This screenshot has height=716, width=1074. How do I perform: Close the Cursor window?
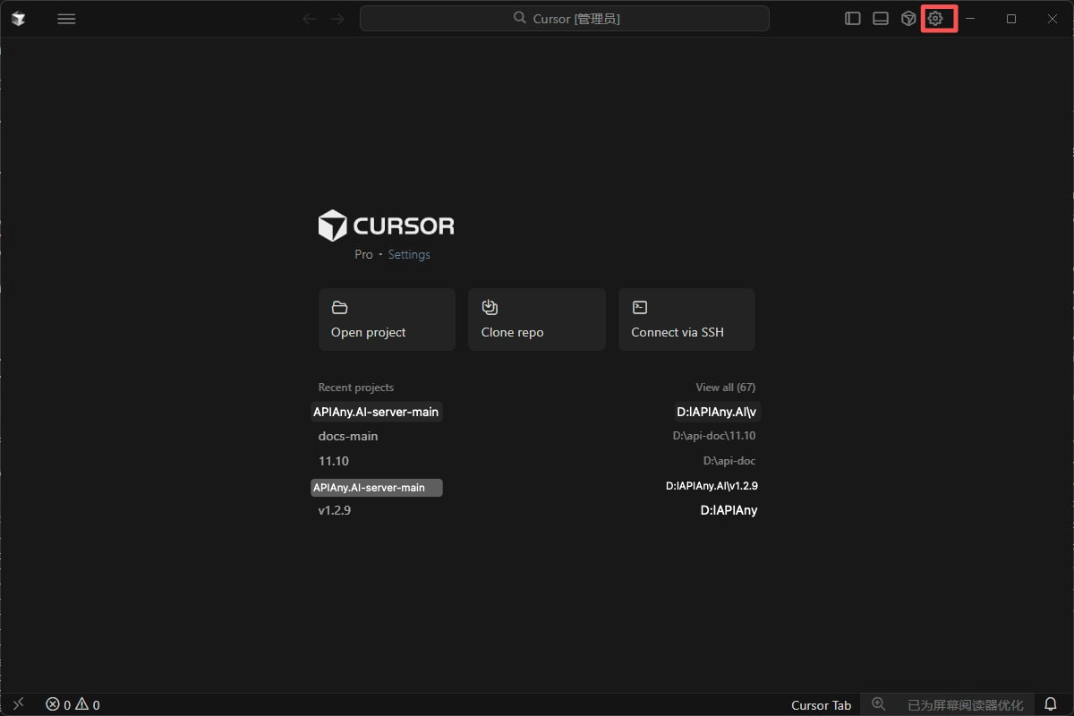tap(1053, 19)
